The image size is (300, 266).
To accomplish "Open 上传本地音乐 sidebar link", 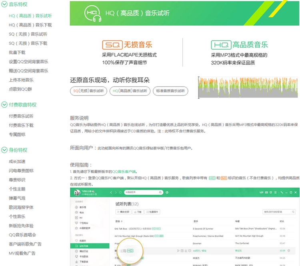I will coord(21,80).
